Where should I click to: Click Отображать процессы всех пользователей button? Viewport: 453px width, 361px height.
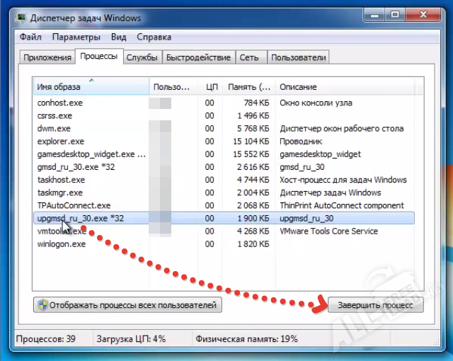[128, 305]
